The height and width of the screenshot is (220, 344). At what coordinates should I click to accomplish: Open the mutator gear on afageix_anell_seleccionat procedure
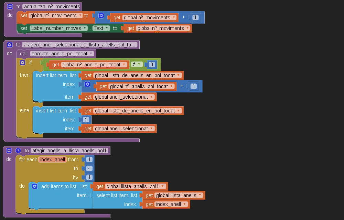coord(9,45)
